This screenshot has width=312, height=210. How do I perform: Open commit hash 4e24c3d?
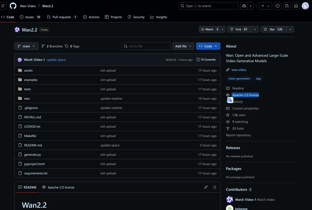click(171, 60)
